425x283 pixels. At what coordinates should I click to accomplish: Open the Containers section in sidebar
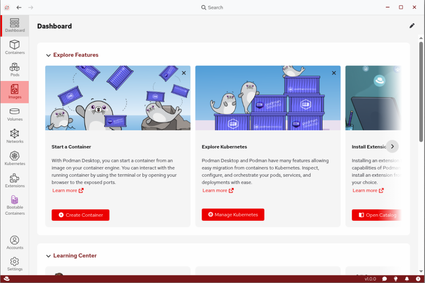point(15,47)
